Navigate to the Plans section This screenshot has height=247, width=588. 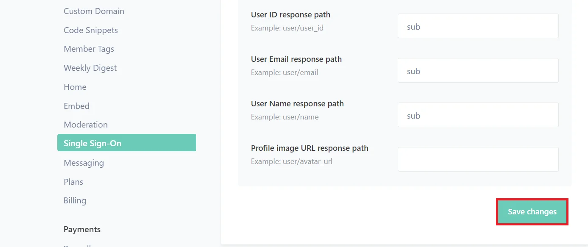tap(73, 182)
